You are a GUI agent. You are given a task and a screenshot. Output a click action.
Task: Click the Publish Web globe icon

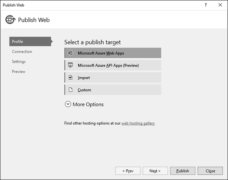pyautogui.click(x=10, y=20)
